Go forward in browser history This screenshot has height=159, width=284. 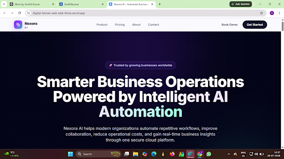tap(12, 13)
